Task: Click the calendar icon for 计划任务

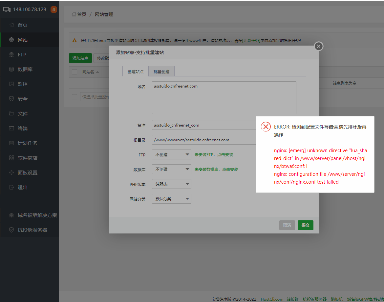Action: (11, 143)
